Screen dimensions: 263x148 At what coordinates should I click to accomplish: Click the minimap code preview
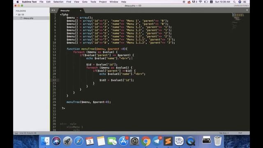tap(238, 21)
